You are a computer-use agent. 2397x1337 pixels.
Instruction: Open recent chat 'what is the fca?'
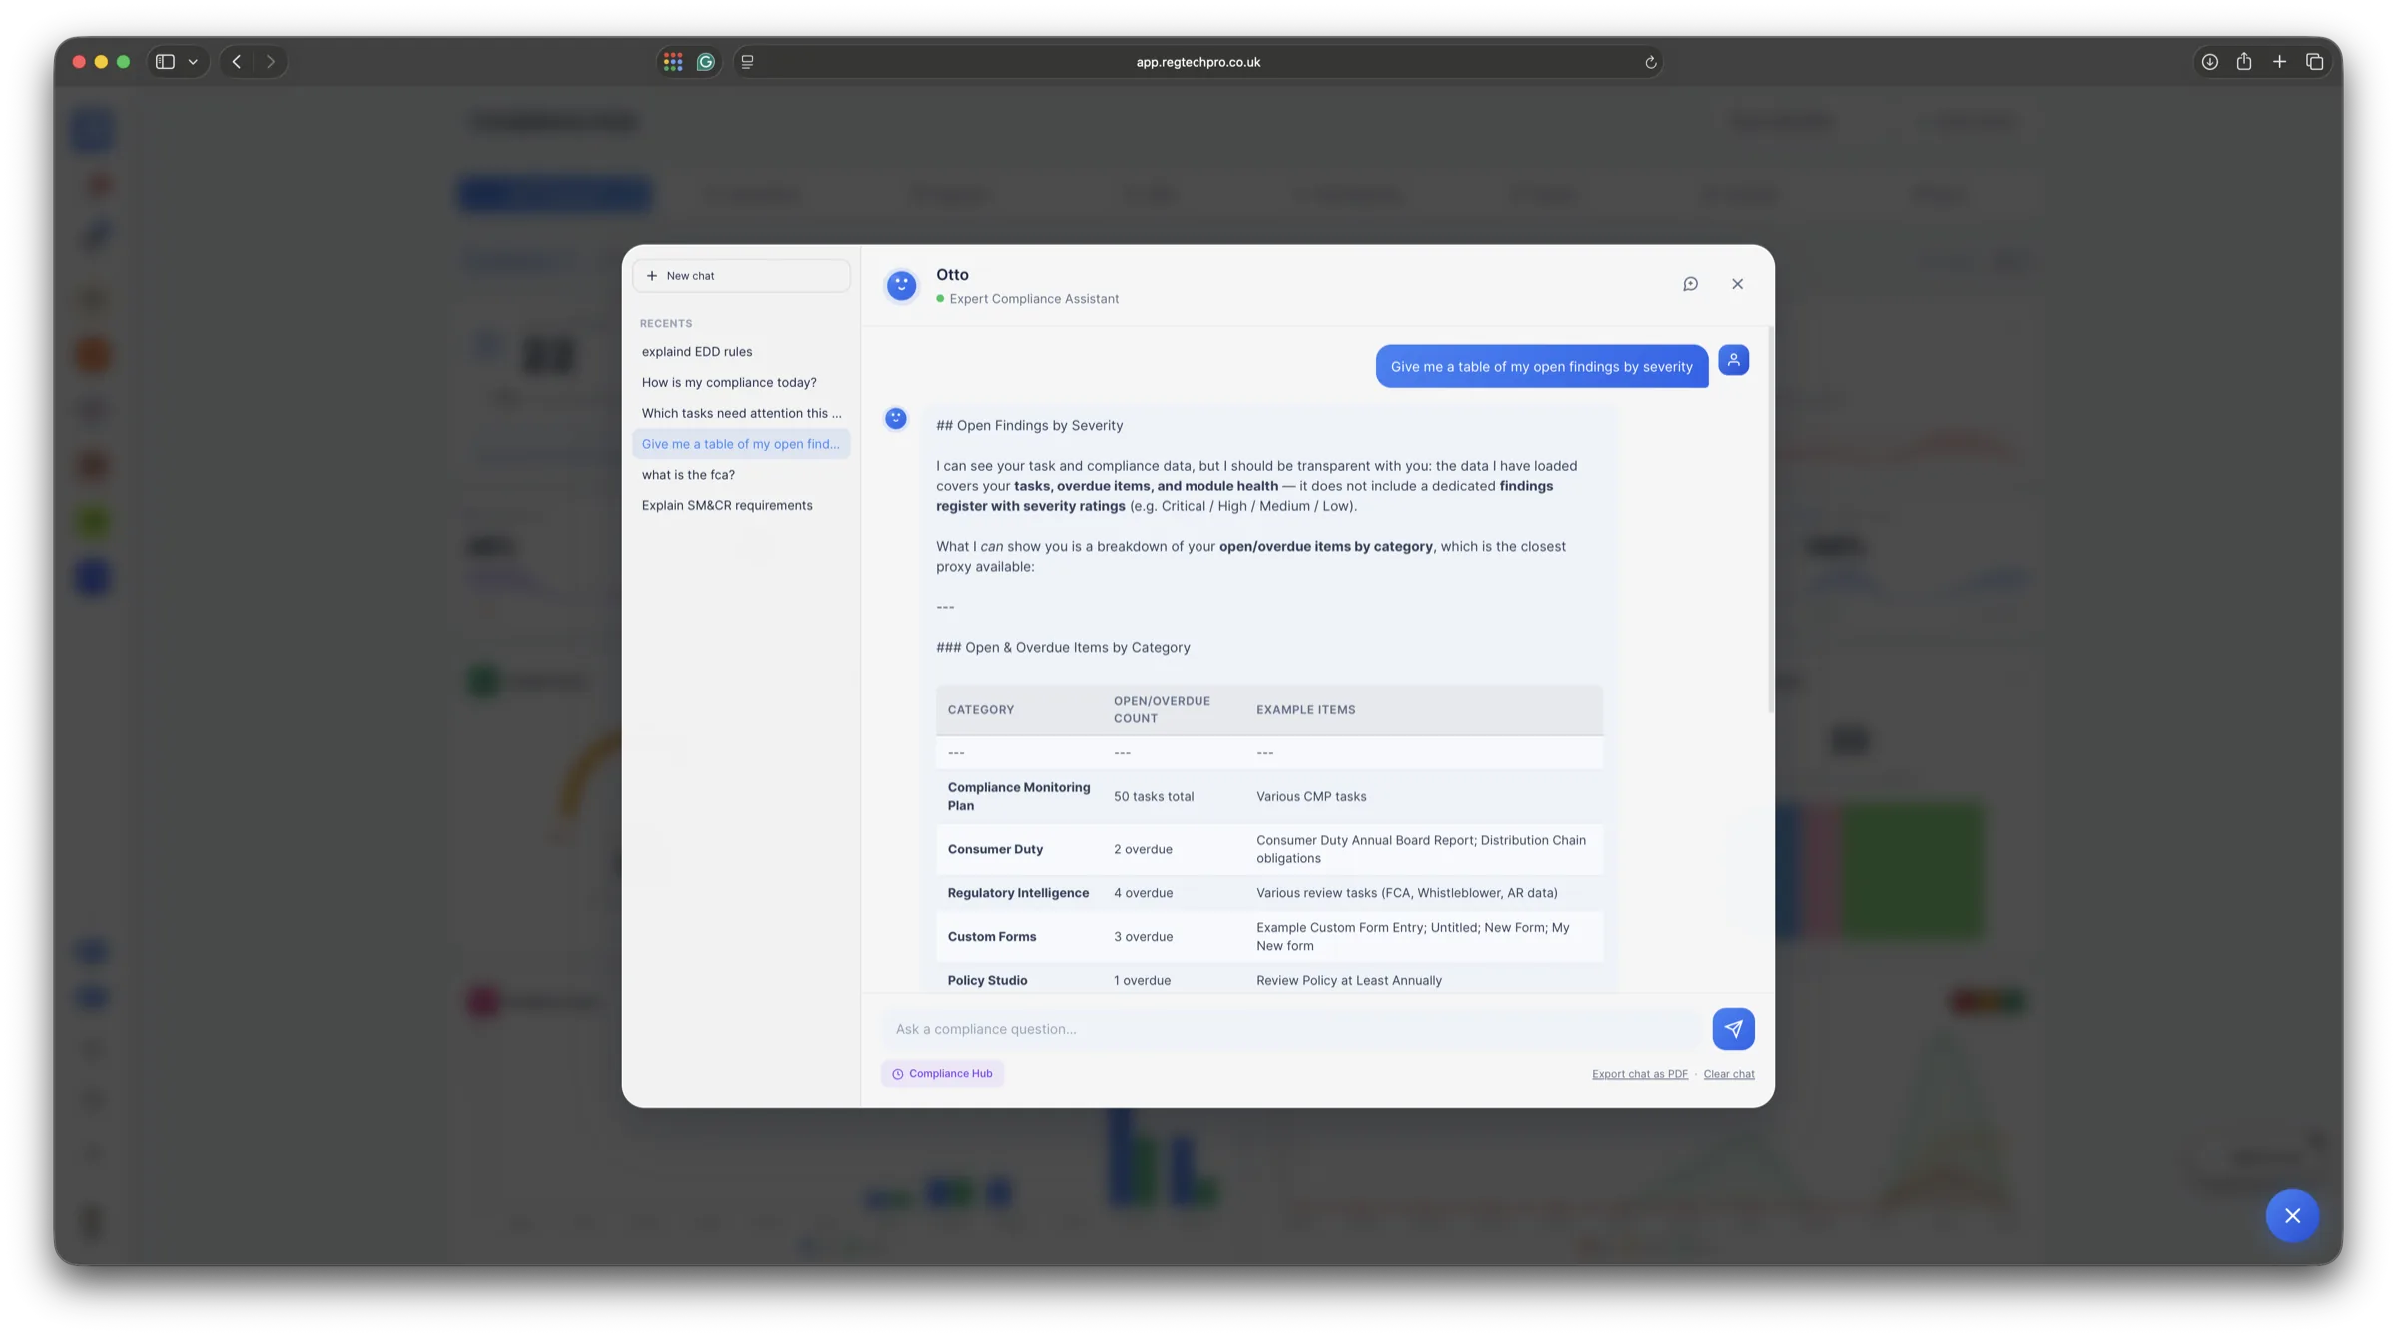[x=741, y=475]
